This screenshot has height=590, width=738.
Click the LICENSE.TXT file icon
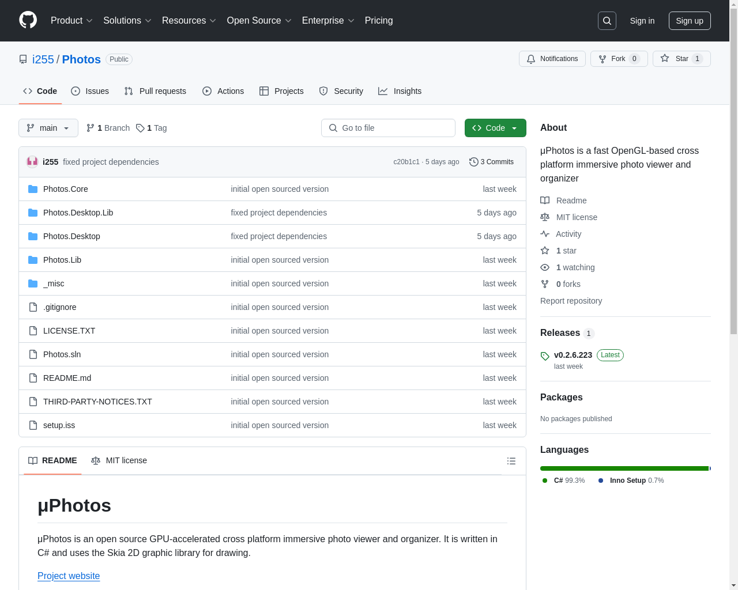(33, 331)
